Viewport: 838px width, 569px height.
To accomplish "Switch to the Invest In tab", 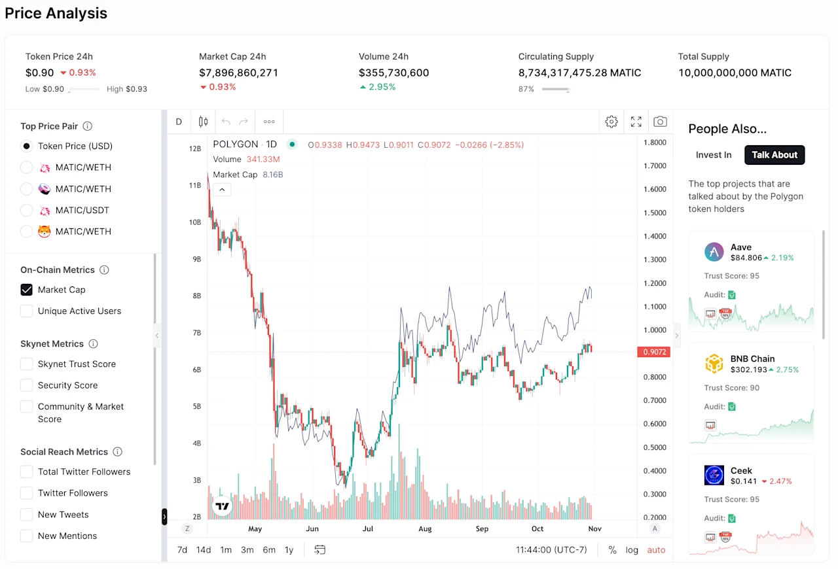I will pos(714,155).
